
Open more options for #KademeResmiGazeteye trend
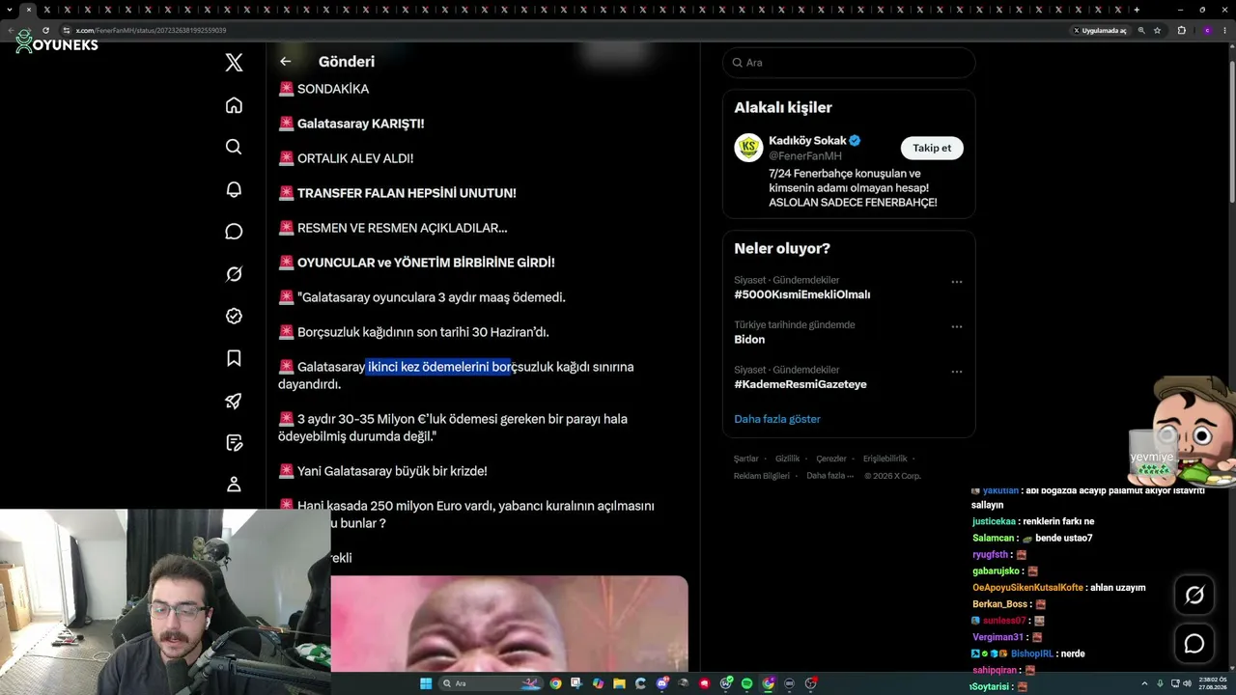(x=957, y=372)
